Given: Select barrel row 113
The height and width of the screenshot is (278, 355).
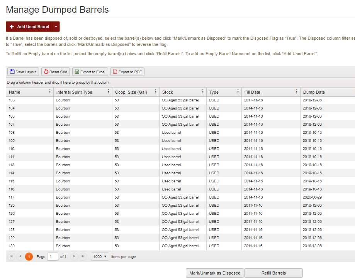Looking at the screenshot, I should coord(180,165).
